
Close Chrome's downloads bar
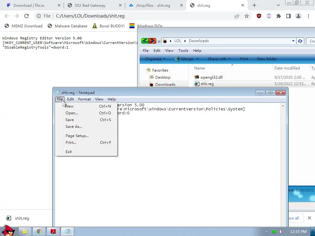[x=309, y=218]
